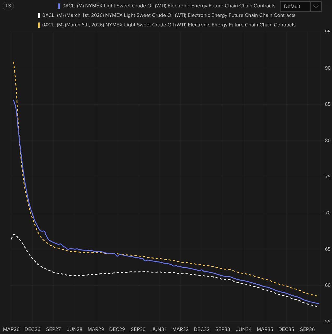
Task: Click the peak of yellow dashed curve
Action: pyautogui.click(x=14, y=62)
